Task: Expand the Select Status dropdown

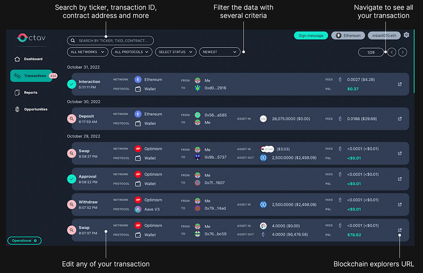Action: pos(176,52)
